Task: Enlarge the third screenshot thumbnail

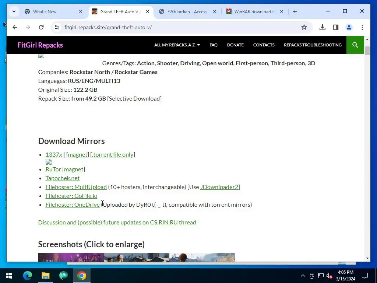Action: pos(202,257)
